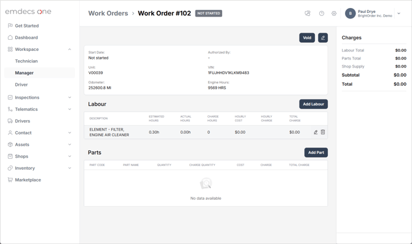This screenshot has width=412, height=244.
Task: Click the Shops icon in sidebar
Action: (10, 156)
